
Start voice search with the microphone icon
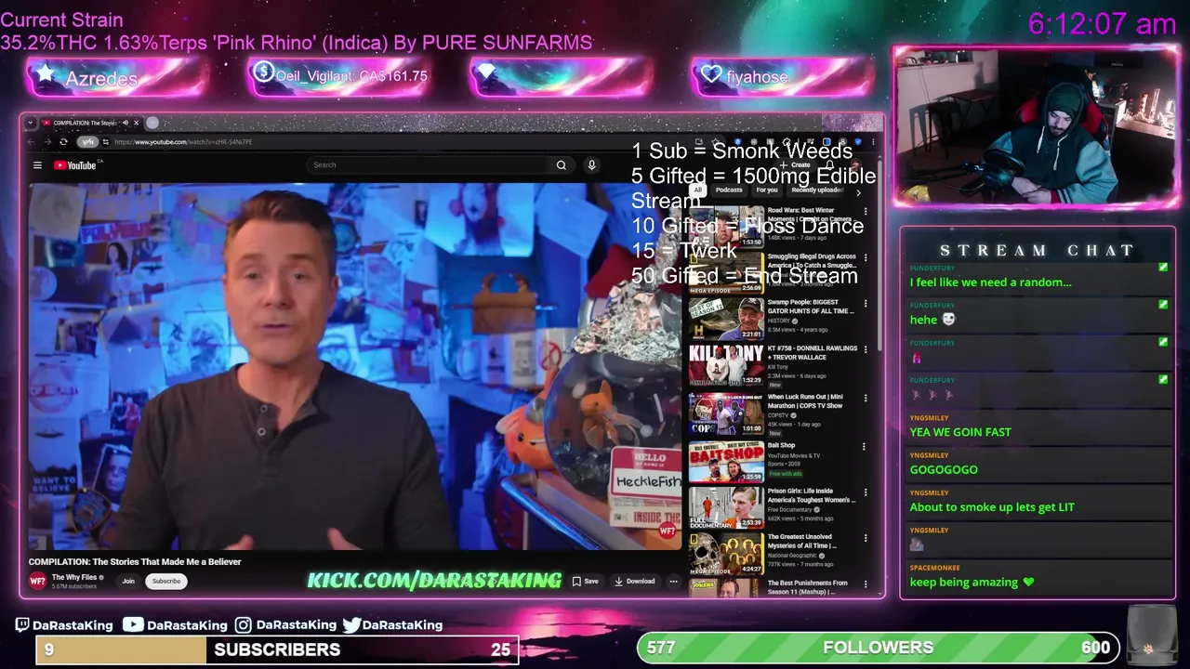(x=591, y=165)
